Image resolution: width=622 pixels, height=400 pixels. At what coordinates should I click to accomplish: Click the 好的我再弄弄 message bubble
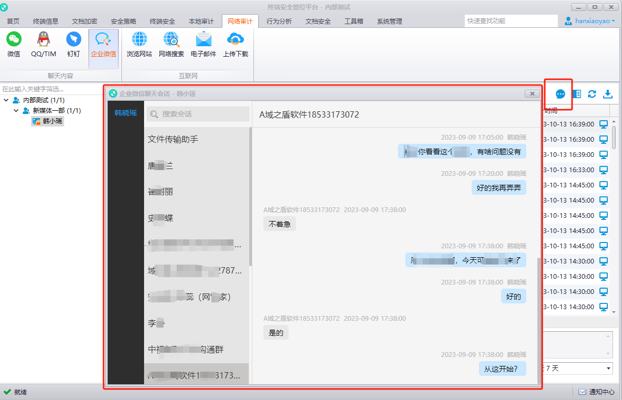click(x=498, y=188)
